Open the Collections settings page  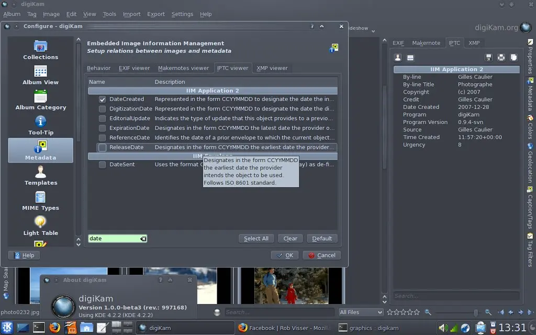(x=40, y=50)
